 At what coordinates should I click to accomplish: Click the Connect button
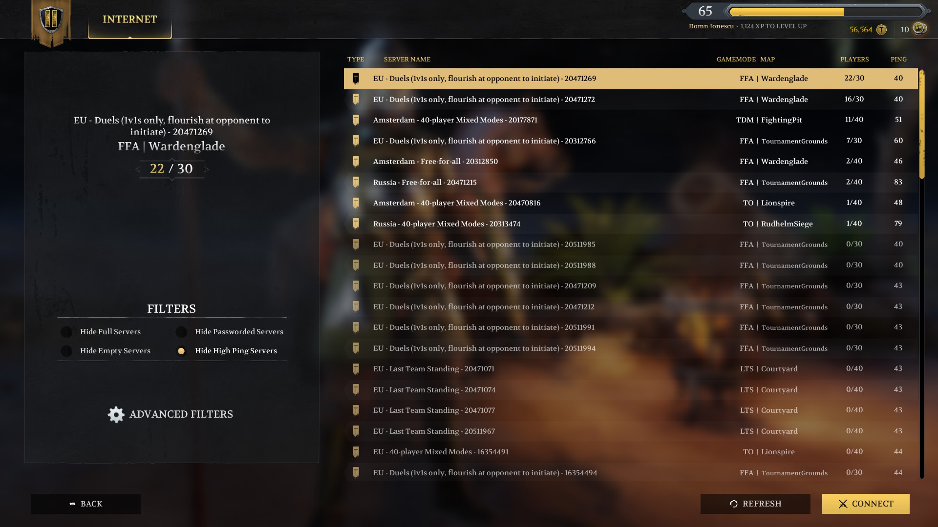tap(866, 504)
